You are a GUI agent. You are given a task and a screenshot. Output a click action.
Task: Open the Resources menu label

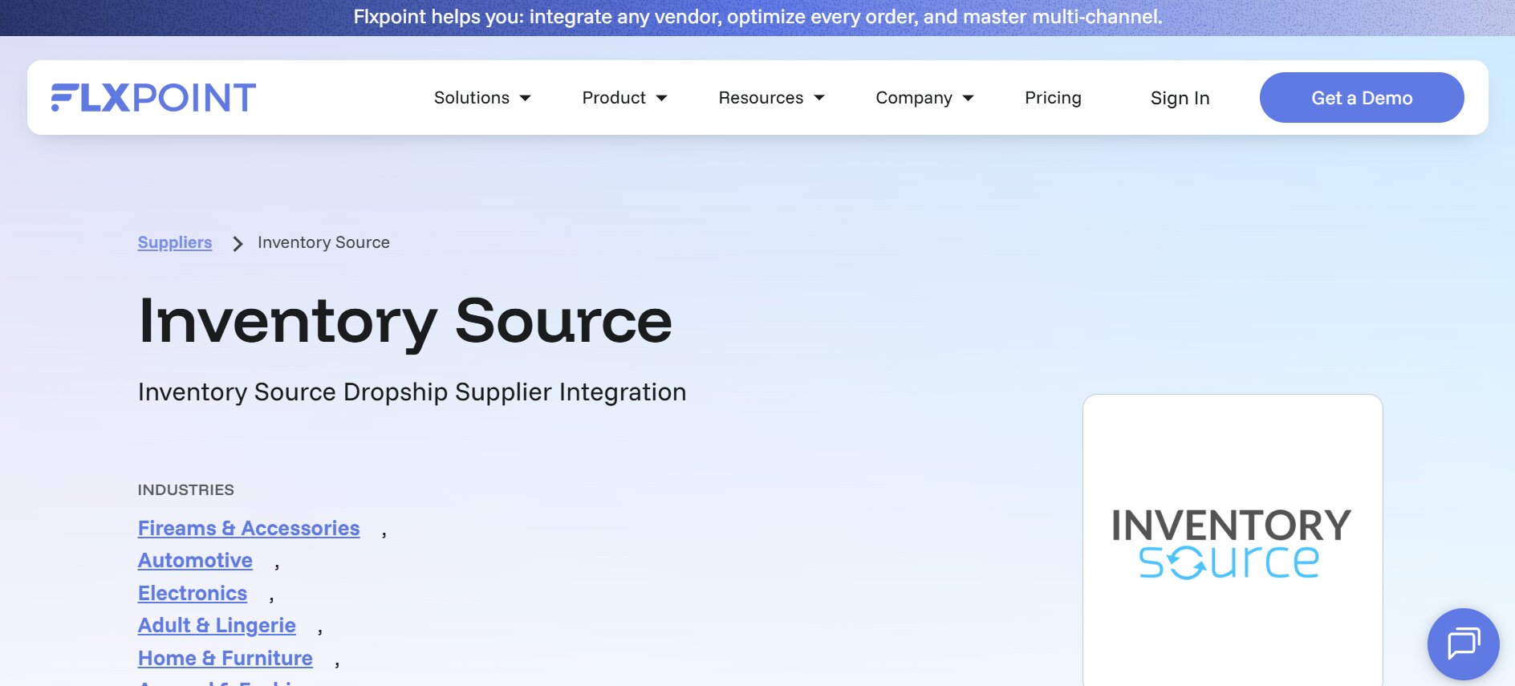pyautogui.click(x=761, y=98)
